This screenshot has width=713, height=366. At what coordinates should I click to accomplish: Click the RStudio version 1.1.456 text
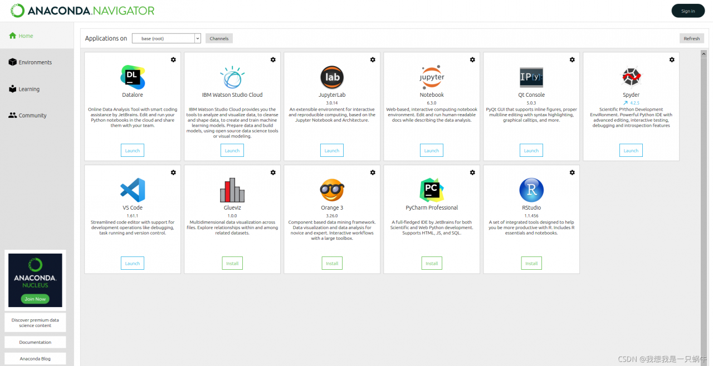coord(531,216)
